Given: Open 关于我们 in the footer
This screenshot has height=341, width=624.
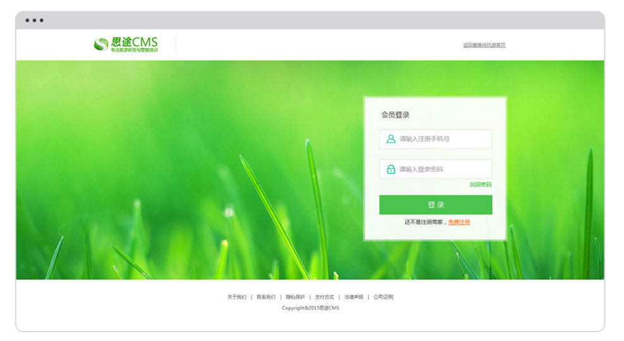Looking at the screenshot, I should tap(237, 297).
